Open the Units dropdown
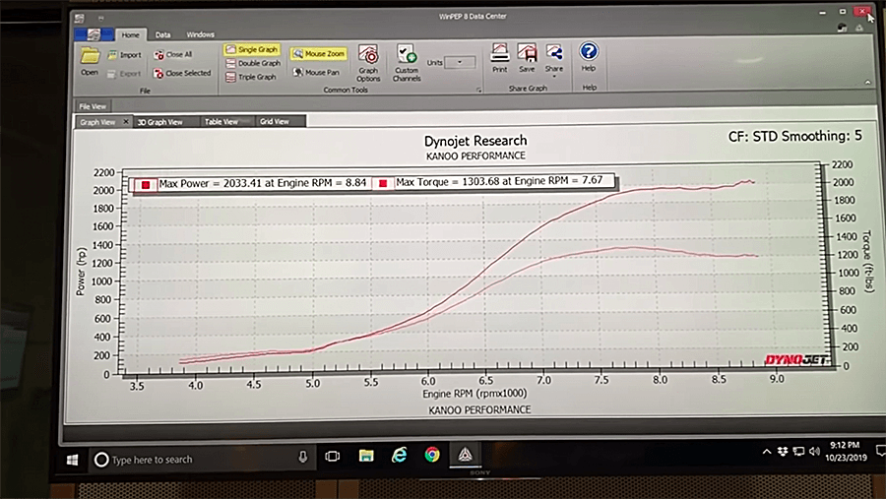 [x=460, y=62]
